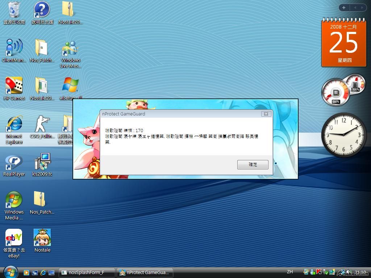The width and height of the screenshot is (371, 278).
Task: Open the Nostale20 zip folder at top
Action: (x=70, y=13)
